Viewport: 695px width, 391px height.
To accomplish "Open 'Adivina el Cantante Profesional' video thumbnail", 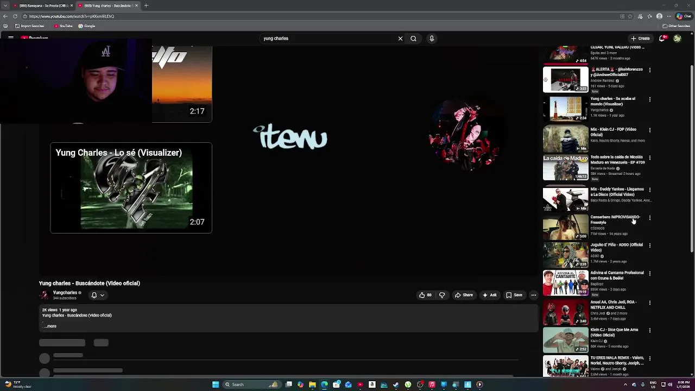I will (565, 282).
